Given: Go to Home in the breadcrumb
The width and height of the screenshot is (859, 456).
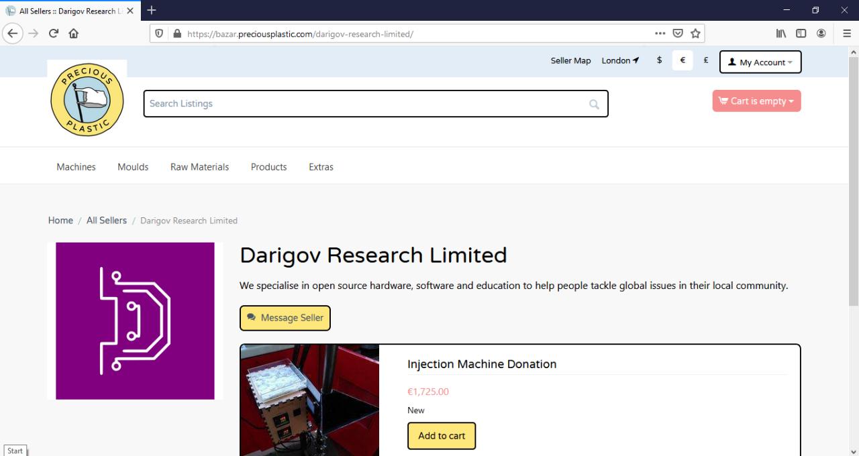Looking at the screenshot, I should (60, 220).
